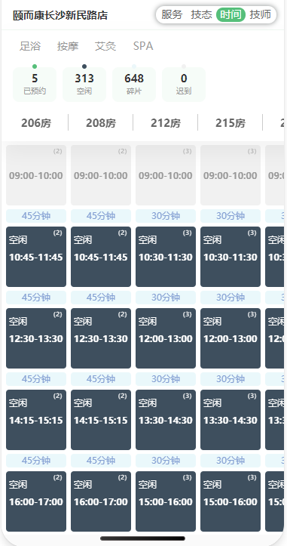Click the 30分钟 gap under 215房 10:30-11:30

point(231,298)
